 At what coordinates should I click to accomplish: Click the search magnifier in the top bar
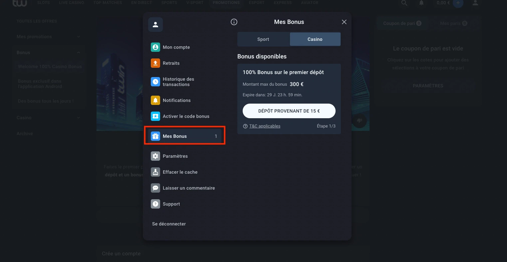coord(404,3)
